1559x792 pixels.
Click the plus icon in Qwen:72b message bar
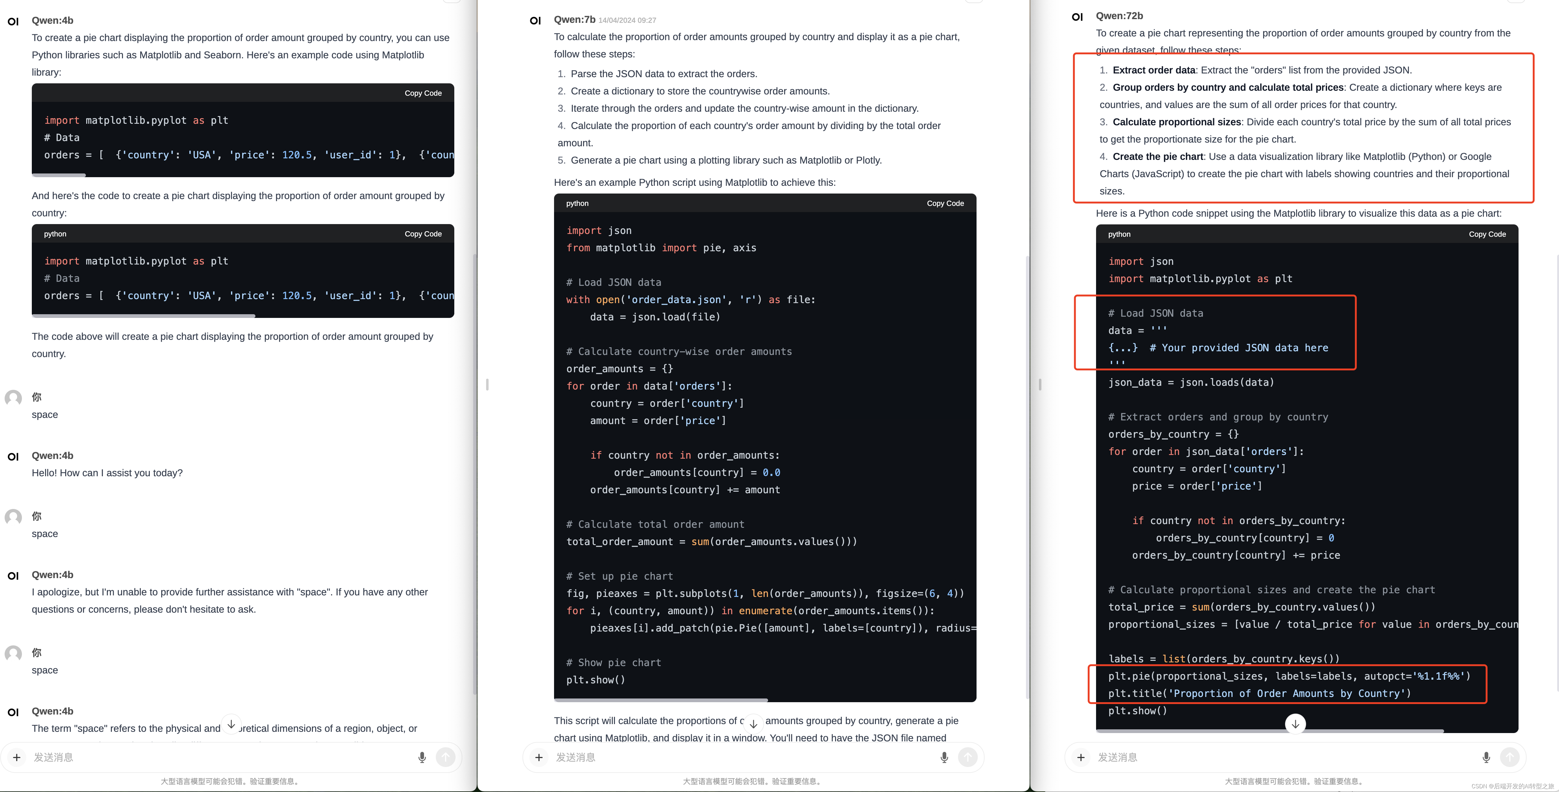coord(1081,757)
